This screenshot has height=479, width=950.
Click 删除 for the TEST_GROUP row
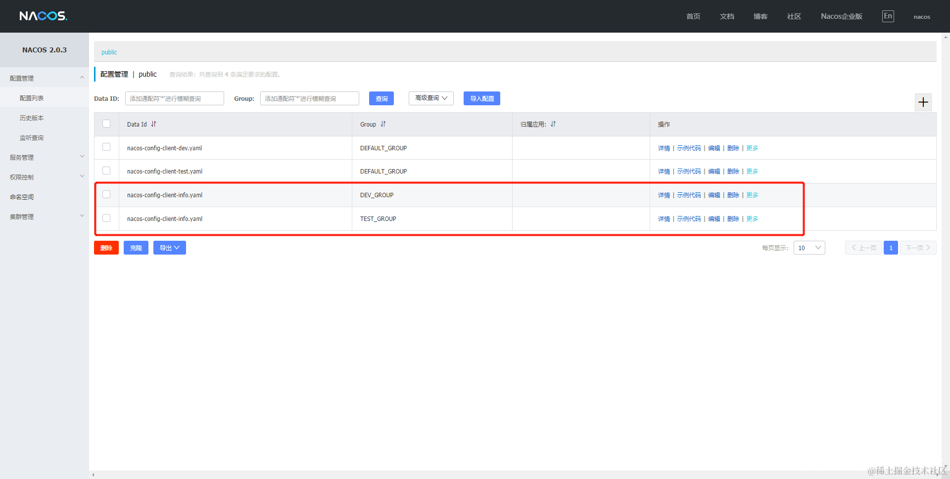[x=733, y=219]
